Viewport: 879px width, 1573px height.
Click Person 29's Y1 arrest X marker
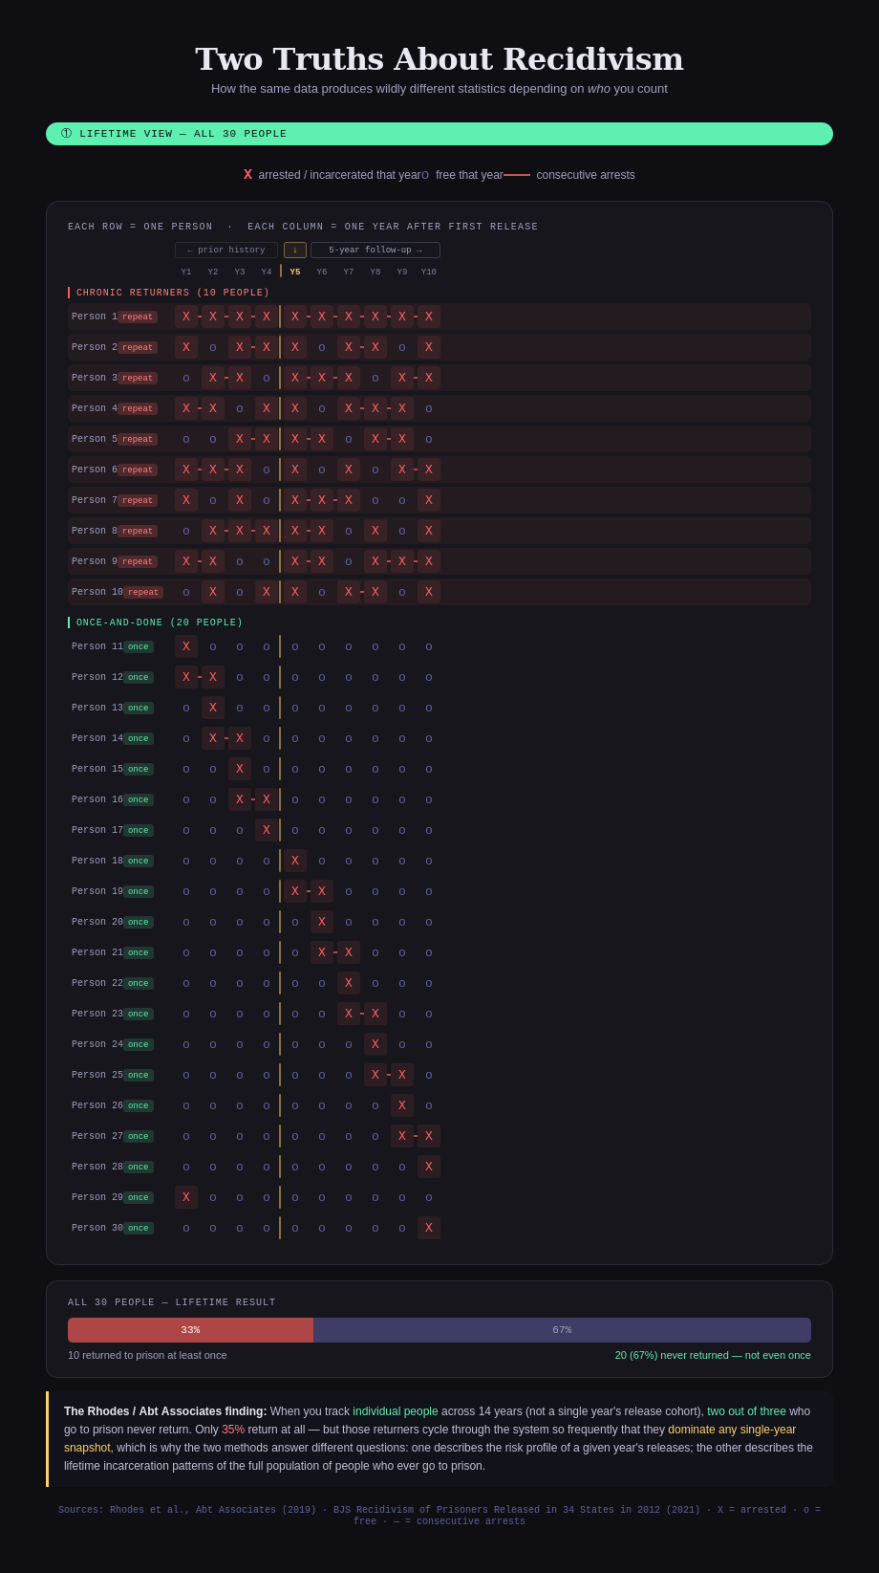[x=186, y=1197]
